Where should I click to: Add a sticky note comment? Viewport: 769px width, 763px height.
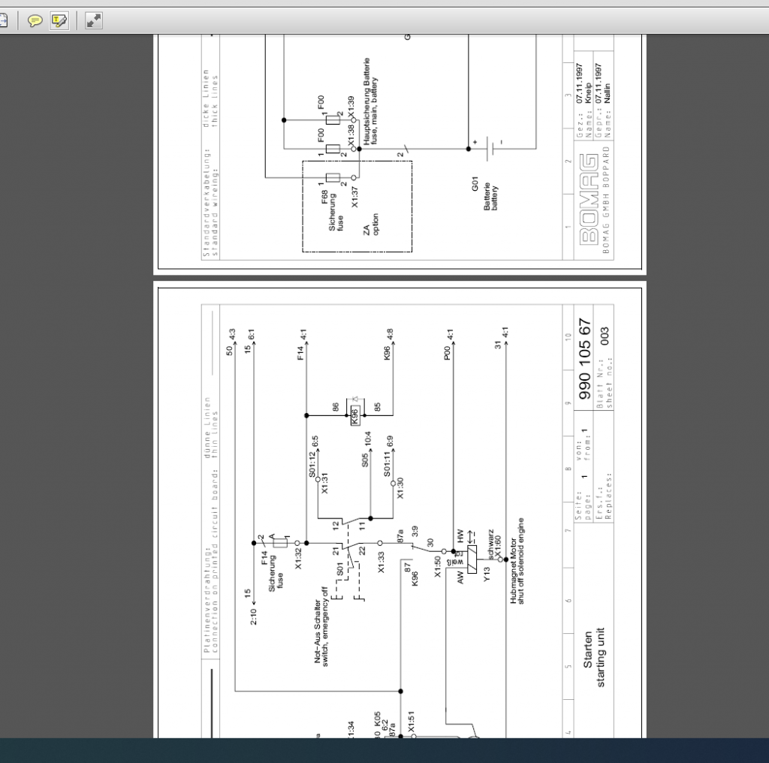(x=35, y=20)
